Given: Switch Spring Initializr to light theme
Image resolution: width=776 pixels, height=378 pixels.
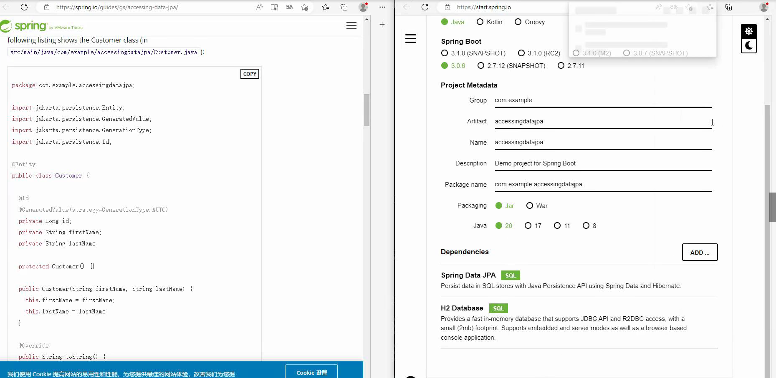Looking at the screenshot, I should tap(749, 31).
